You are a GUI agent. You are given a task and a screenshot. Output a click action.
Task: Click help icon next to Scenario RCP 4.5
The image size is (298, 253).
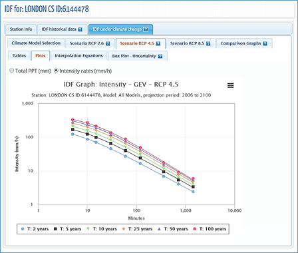coord(158,43)
